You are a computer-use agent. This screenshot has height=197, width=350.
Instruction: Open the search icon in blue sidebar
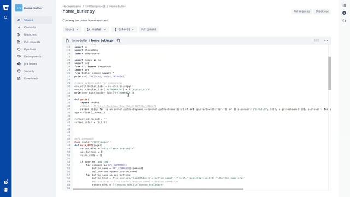tap(6, 18)
